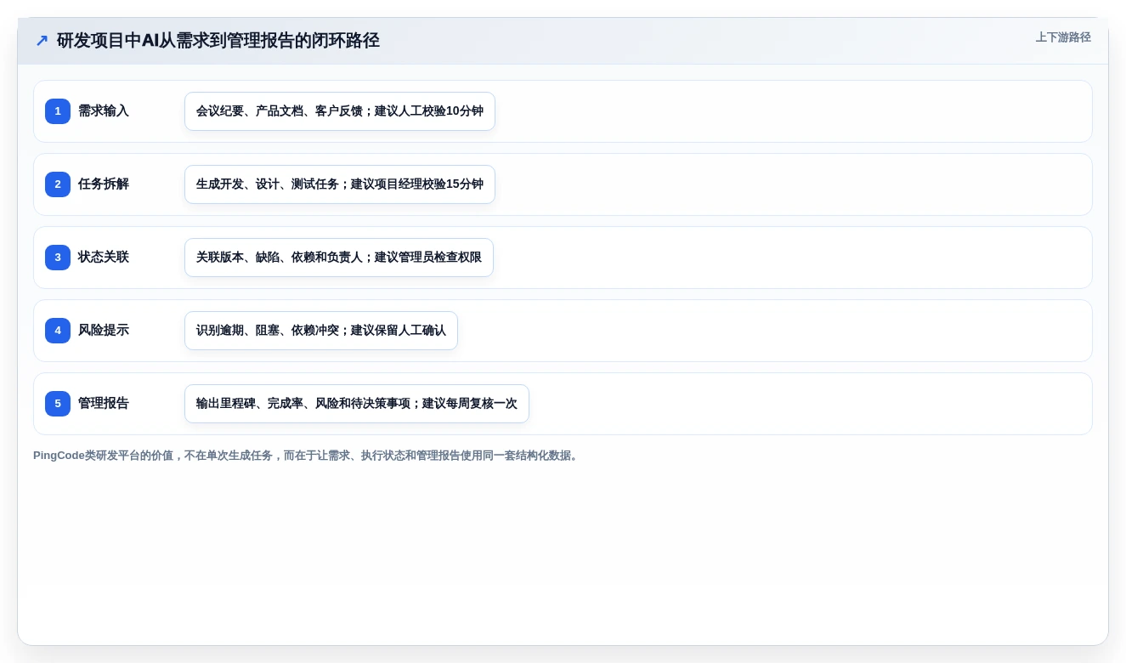Click the 识别逾期、阻塞 description box
The image size is (1126, 663).
point(321,331)
